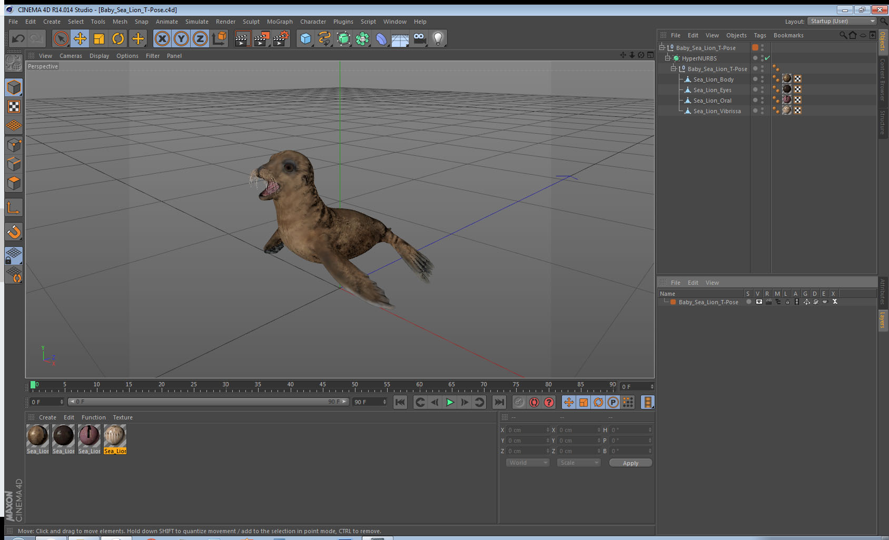Select the first Sea_Lion material thumbnail
The image size is (889, 540).
tap(37, 439)
